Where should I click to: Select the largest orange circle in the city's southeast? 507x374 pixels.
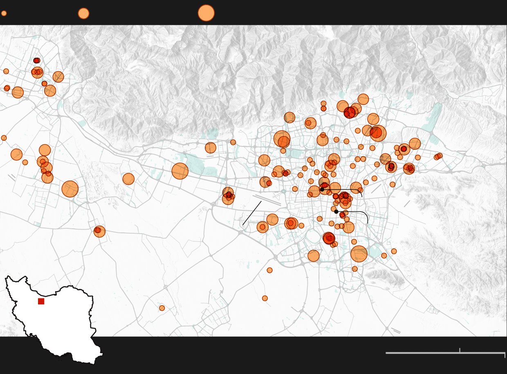coord(359,254)
